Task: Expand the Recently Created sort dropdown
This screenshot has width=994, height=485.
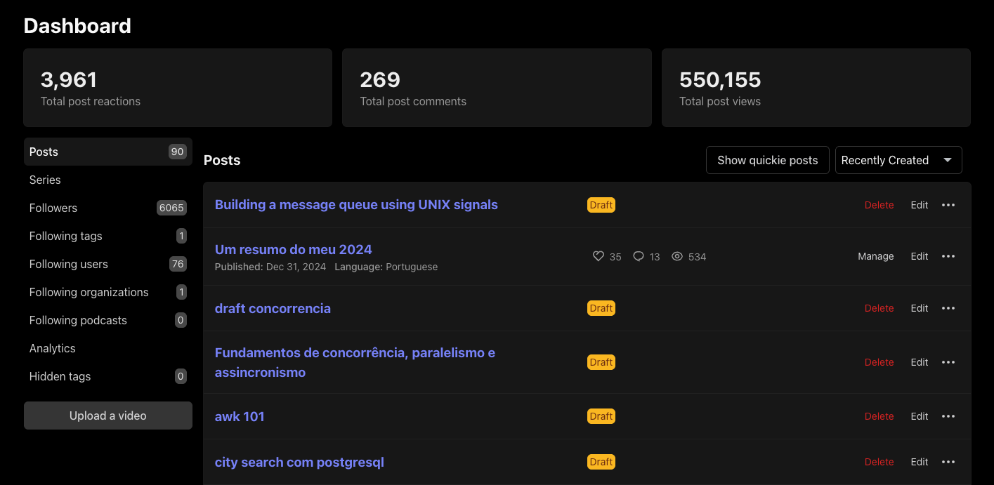Action: click(x=898, y=160)
